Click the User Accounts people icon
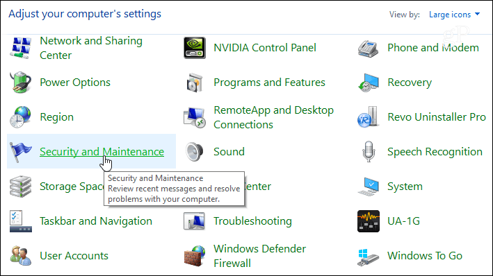This screenshot has width=493, height=276. (x=20, y=256)
